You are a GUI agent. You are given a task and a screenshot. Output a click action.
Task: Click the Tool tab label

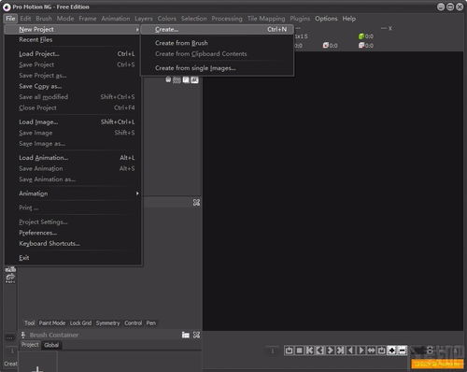30,323
